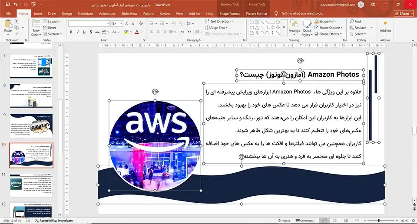The image size is (417, 224).
Task: Click the red Font Color swatch
Action: (137, 32)
